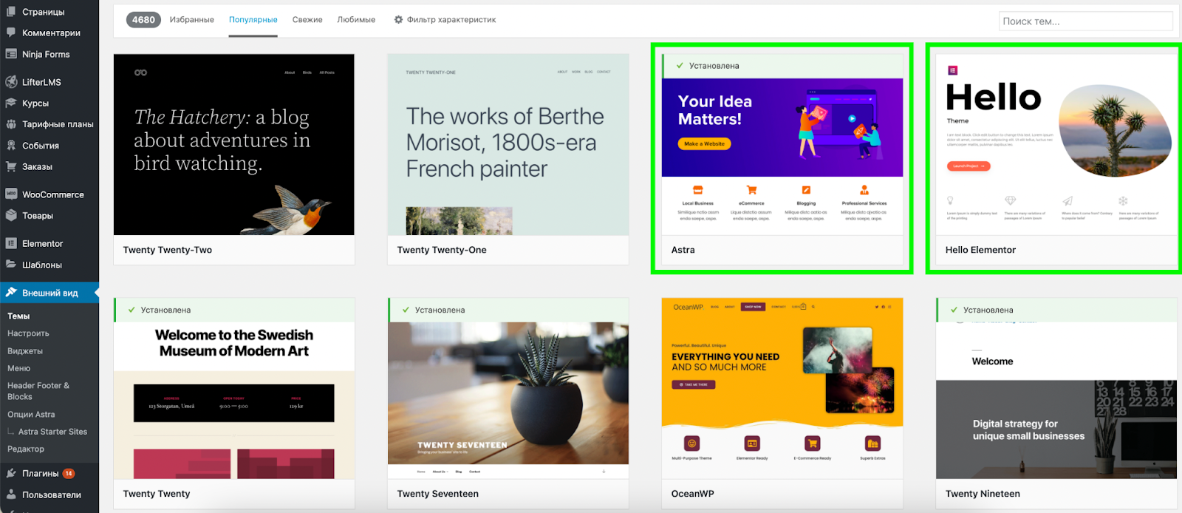Open the Twenty Twenty-Two theme thumbnail
The height and width of the screenshot is (513, 1182).
(234, 144)
